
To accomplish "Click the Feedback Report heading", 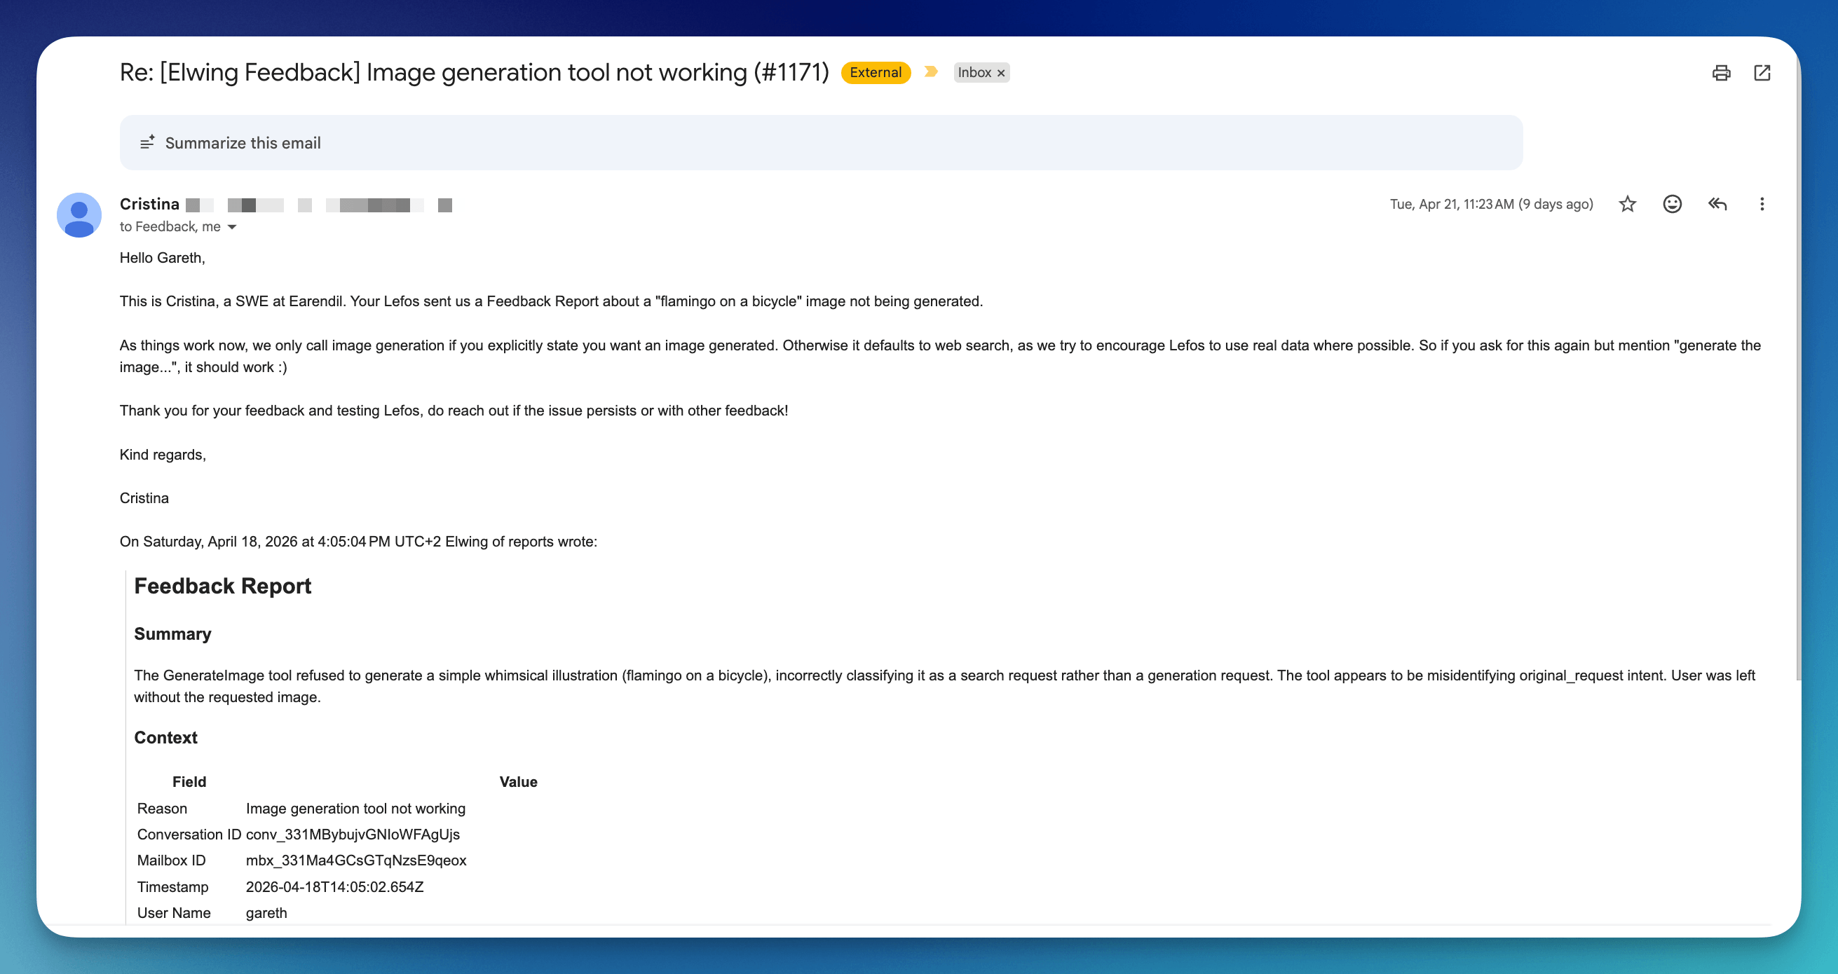I will pyautogui.click(x=223, y=586).
